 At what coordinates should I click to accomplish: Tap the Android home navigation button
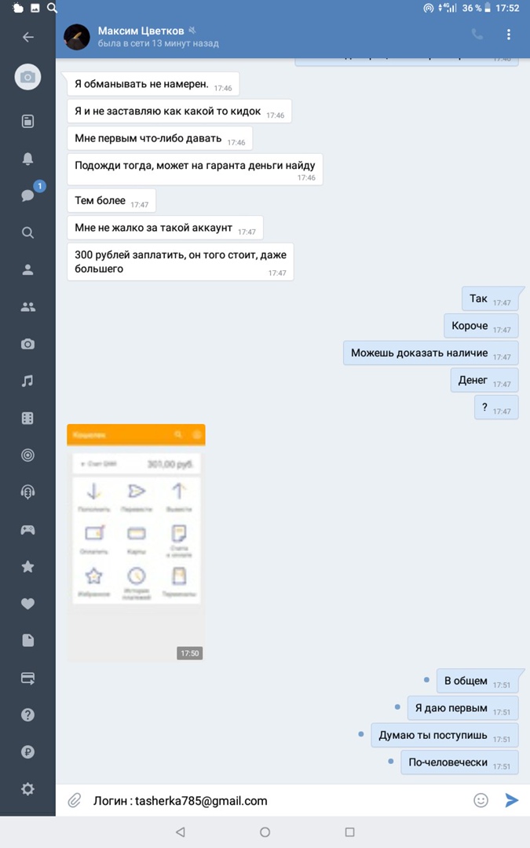265,832
